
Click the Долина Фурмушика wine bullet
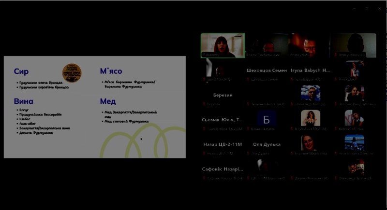pos(36,133)
